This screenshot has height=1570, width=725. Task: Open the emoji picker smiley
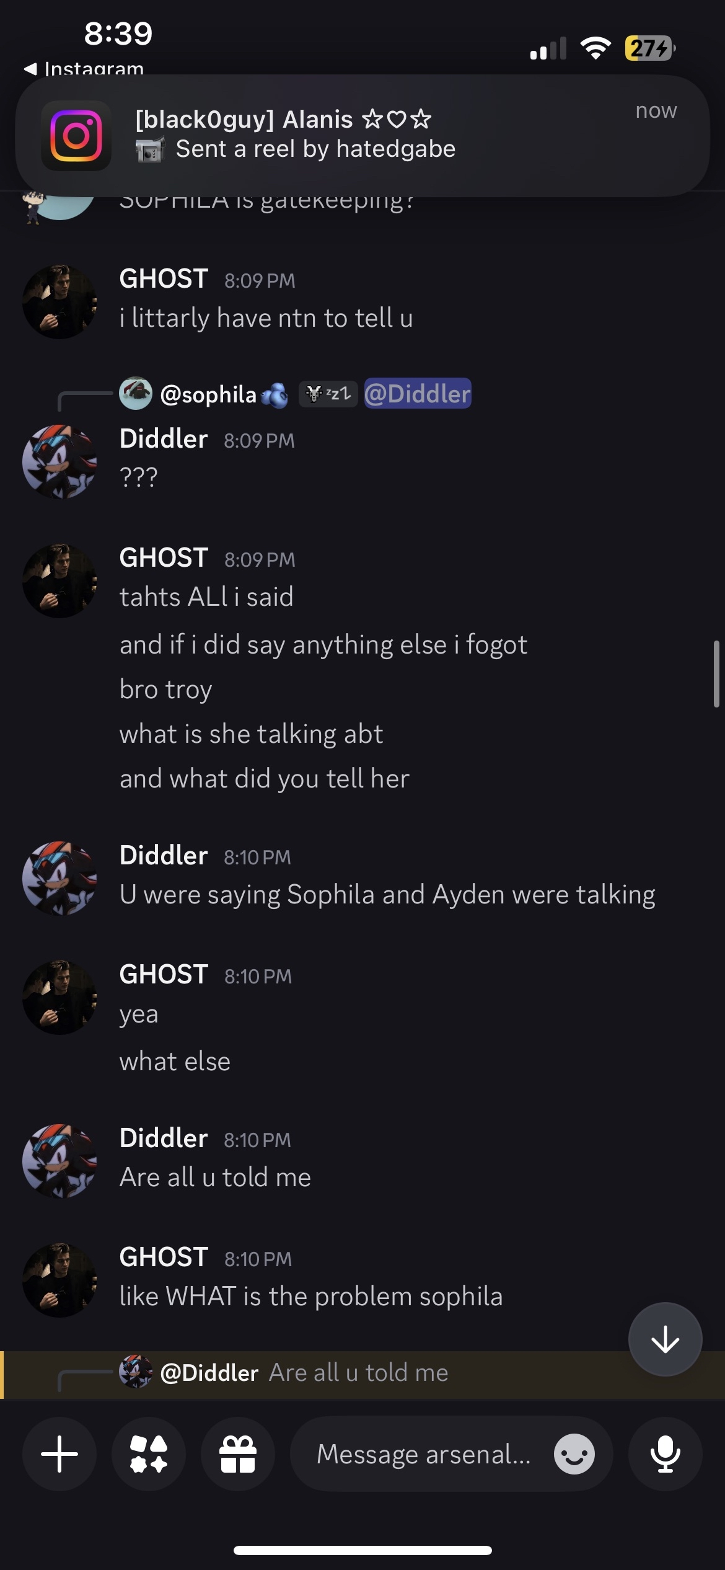pos(574,1453)
